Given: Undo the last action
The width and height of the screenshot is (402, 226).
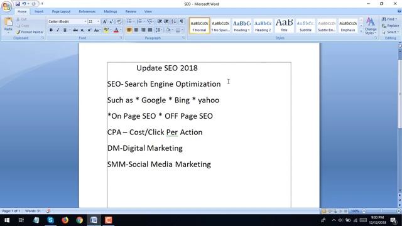Looking at the screenshot, I should [24, 4].
